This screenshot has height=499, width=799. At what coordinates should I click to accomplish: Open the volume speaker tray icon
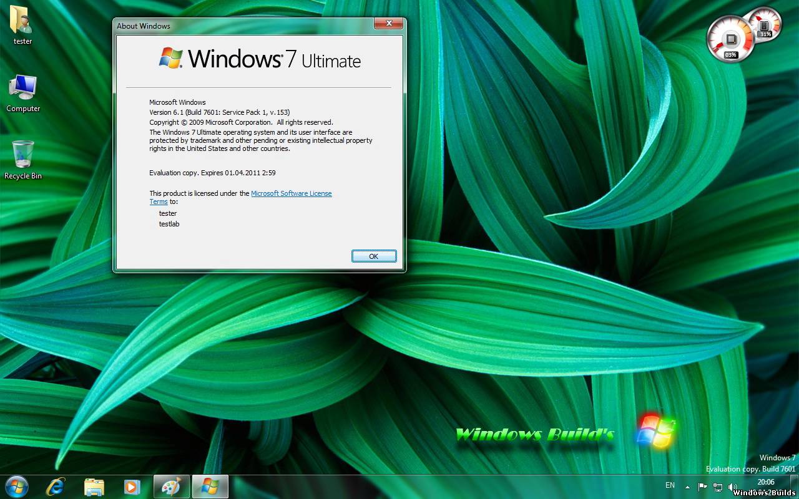733,487
